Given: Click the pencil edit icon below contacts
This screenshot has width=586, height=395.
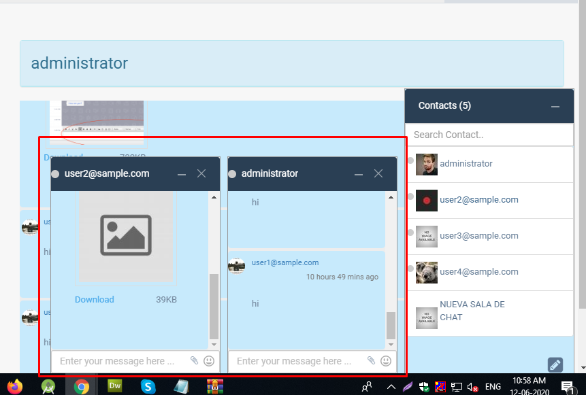Looking at the screenshot, I should tap(555, 365).
